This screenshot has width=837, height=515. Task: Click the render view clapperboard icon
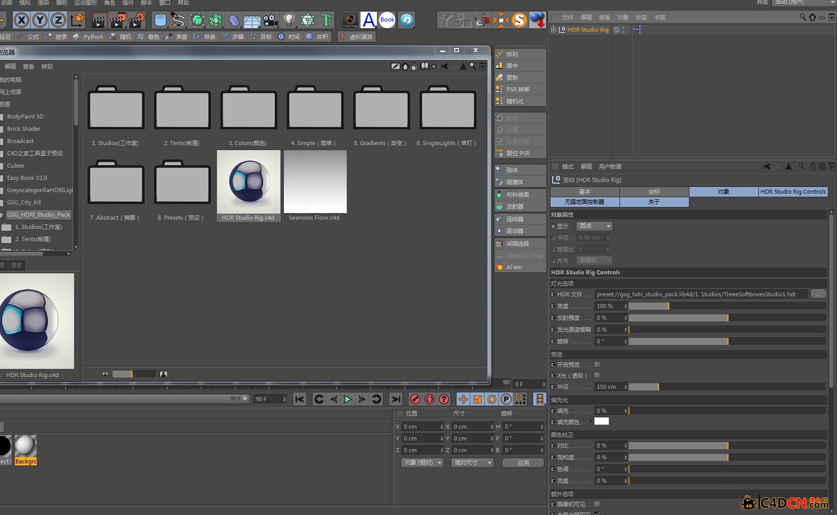tap(99, 20)
